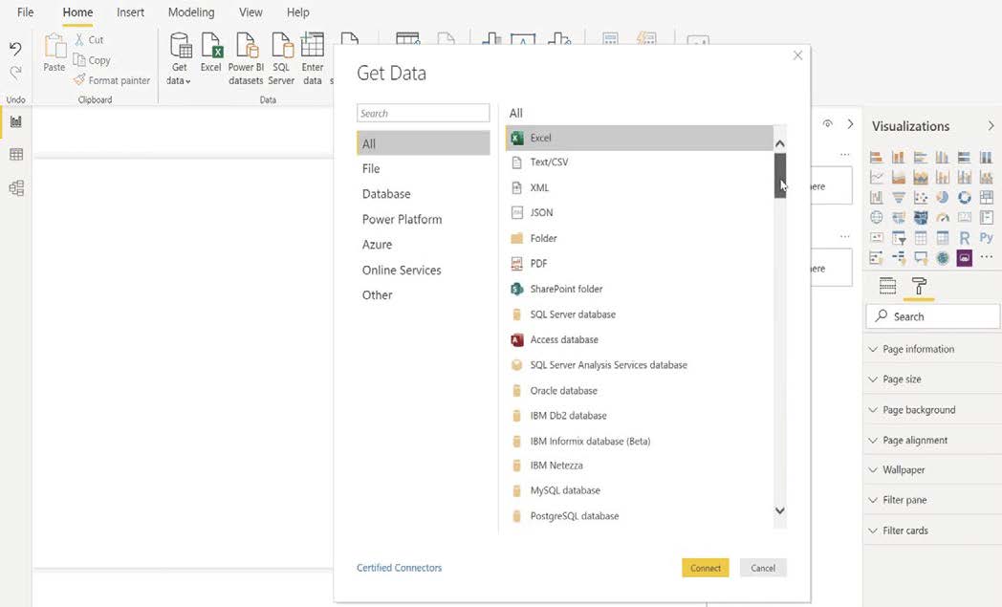The height and width of the screenshot is (607, 1002).
Task: Open the Certified Connectors link
Action: (400, 568)
